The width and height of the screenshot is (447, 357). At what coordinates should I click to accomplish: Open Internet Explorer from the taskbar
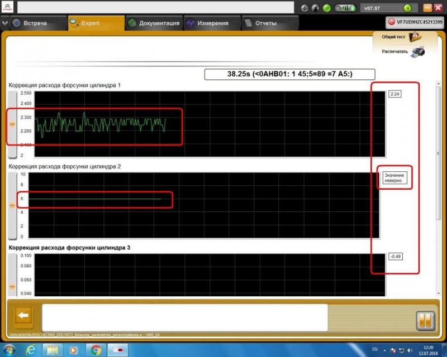(x=31, y=350)
